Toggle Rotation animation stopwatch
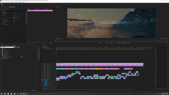 (x=3, y=19)
